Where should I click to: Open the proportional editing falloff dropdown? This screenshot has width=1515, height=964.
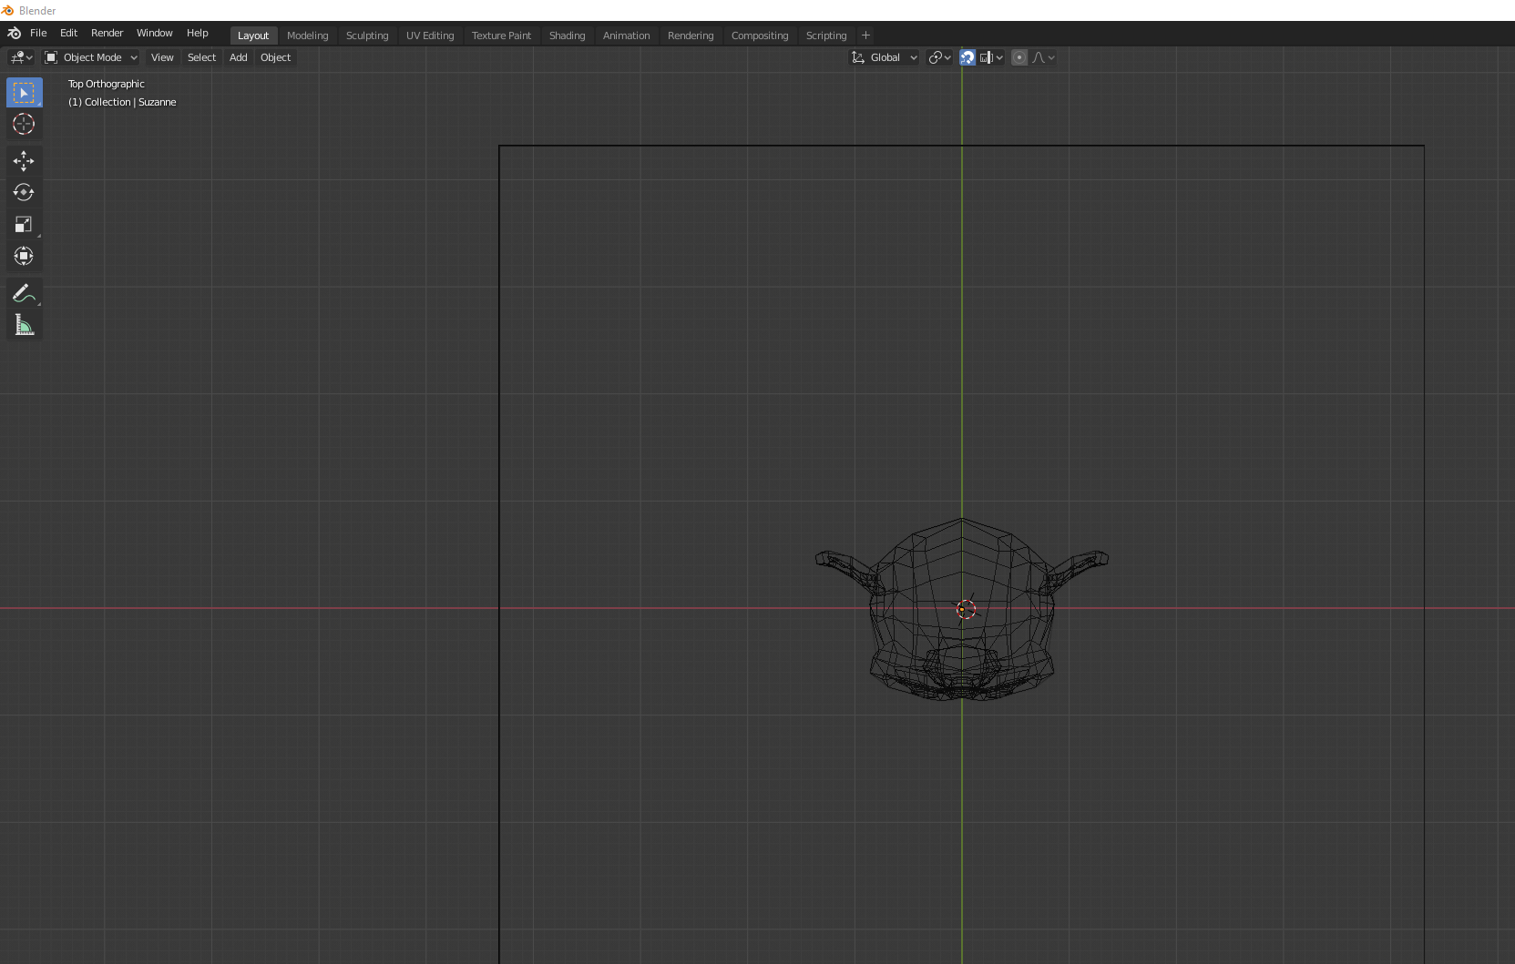point(1045,57)
